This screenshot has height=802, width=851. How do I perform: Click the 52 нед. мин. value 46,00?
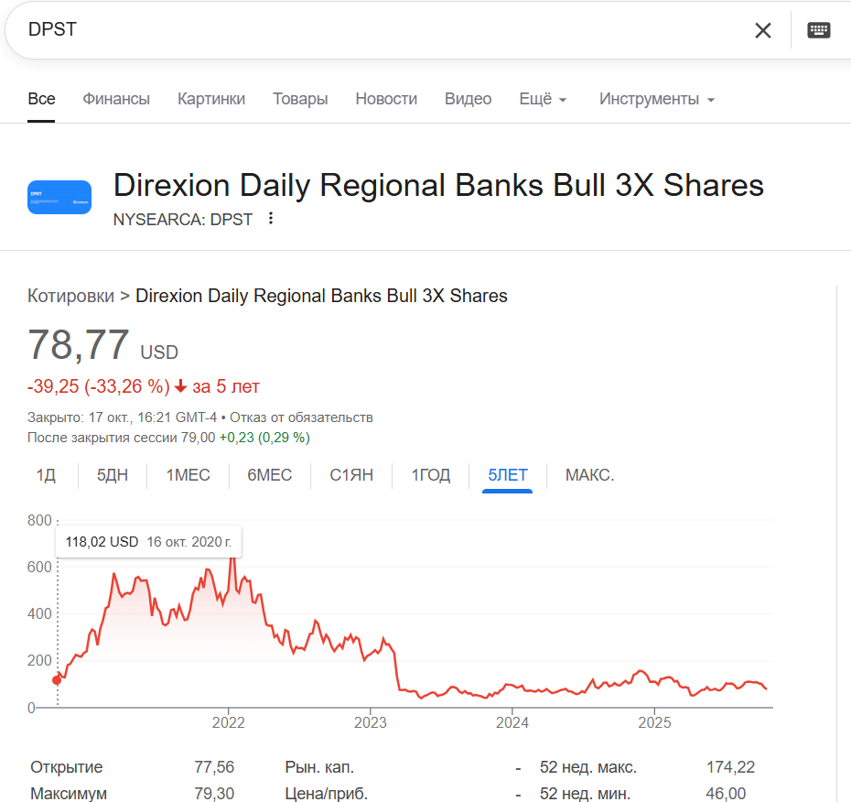727,794
